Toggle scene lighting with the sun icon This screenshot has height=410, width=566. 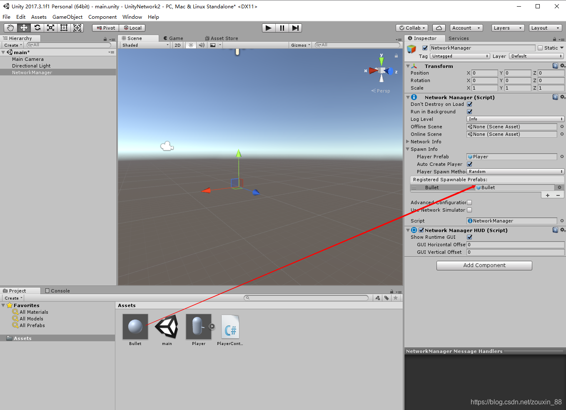coord(190,45)
